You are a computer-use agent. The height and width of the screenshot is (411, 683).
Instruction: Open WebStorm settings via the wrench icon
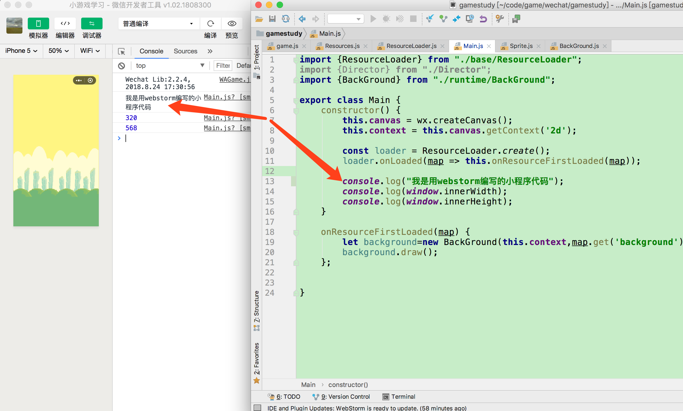(500, 19)
